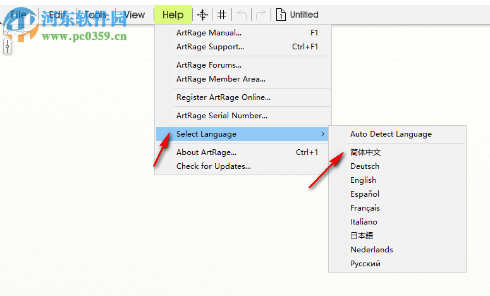Screen dimensions: 490x296
Task: Open ArtRage Forums entry
Action: (243, 65)
